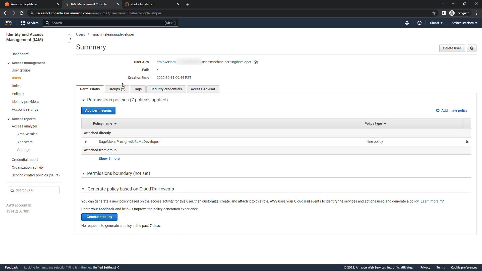Click the Services grid icon
This screenshot has height=271, width=482.
[x=23, y=23]
